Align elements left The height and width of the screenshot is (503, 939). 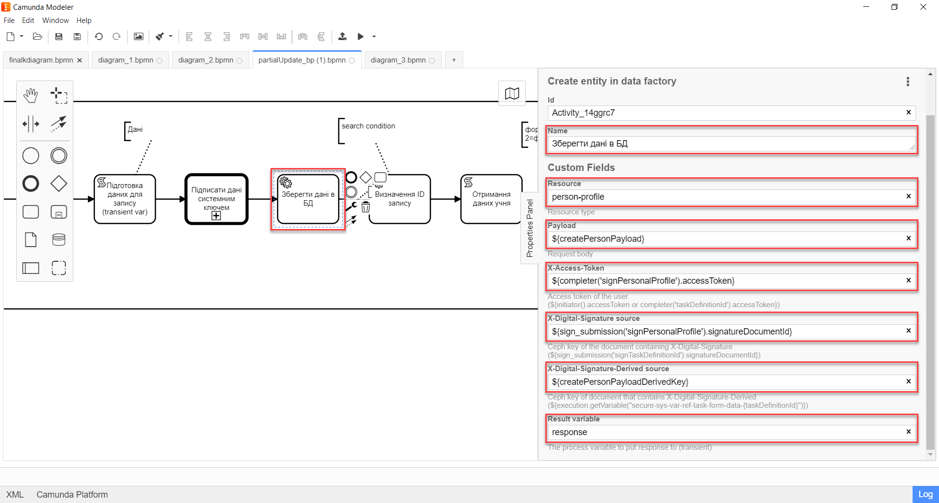coord(189,37)
